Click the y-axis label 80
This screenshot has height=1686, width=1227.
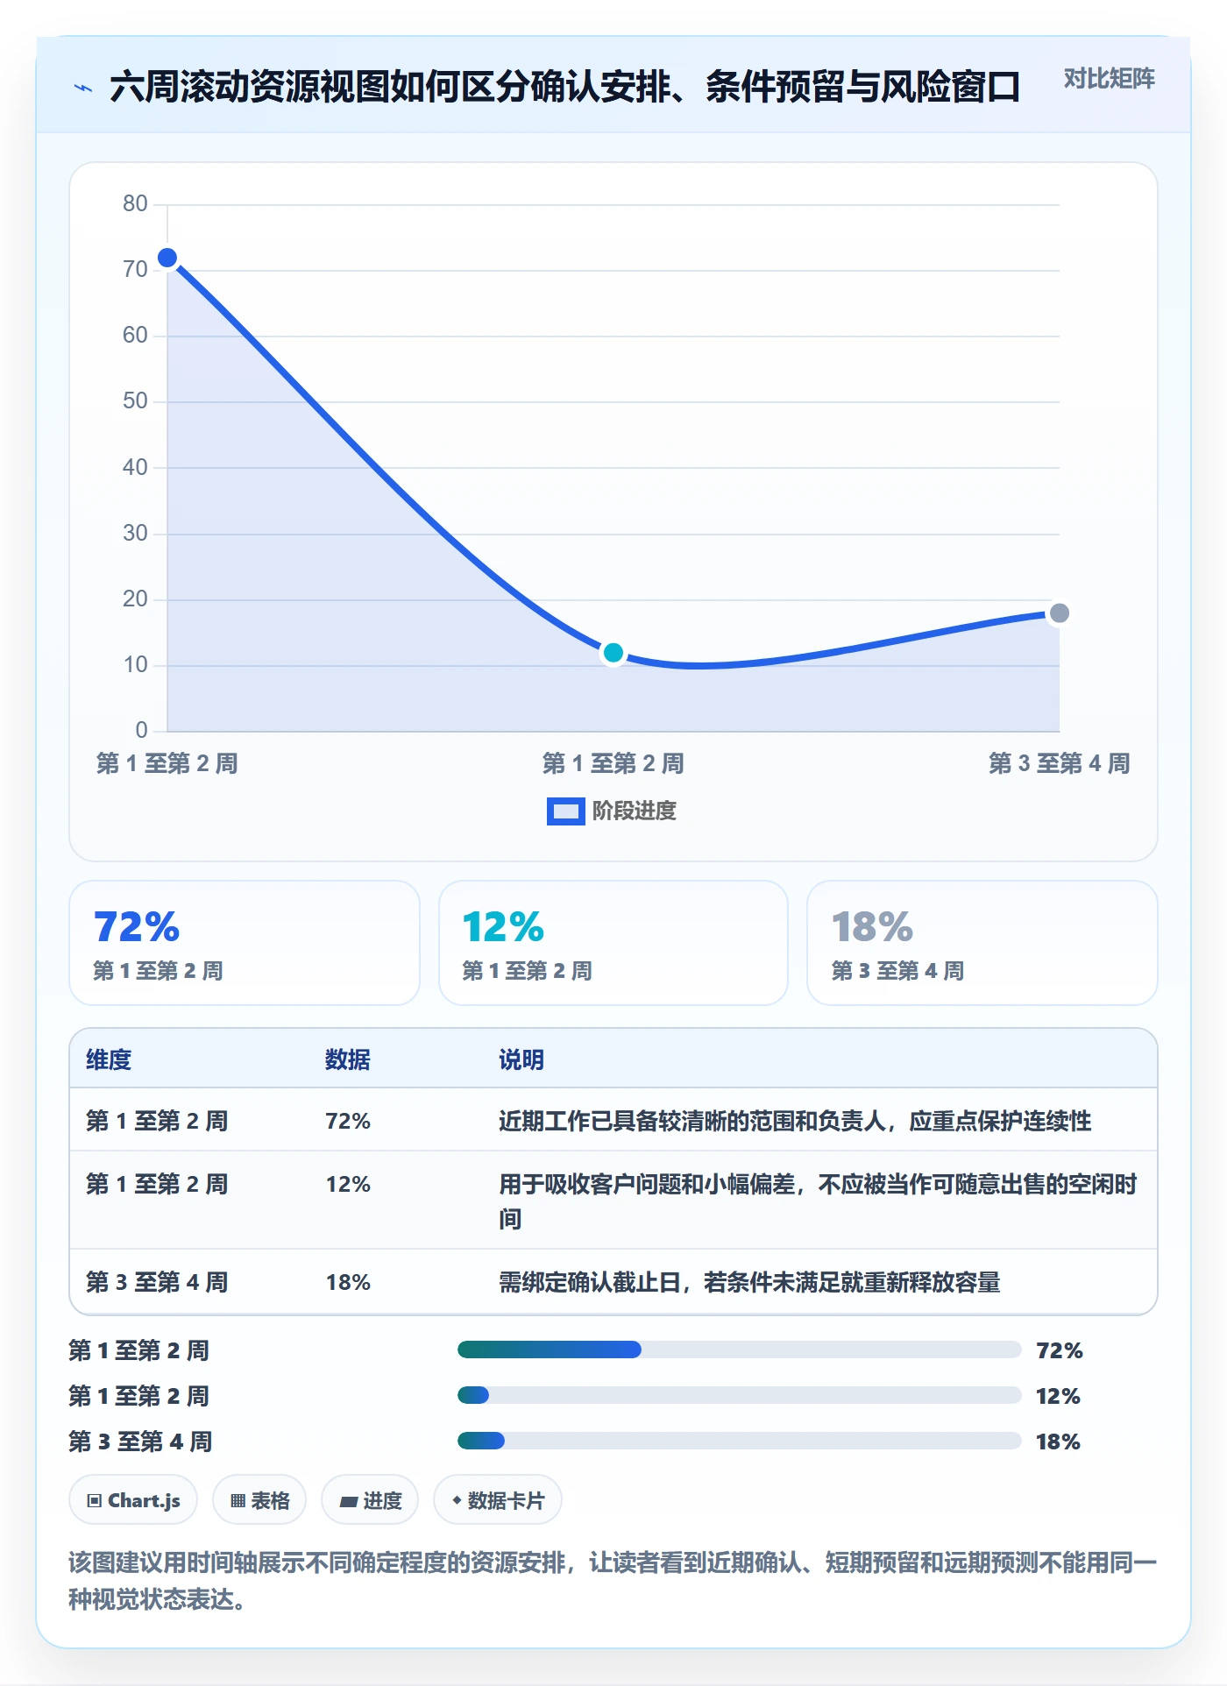(x=135, y=203)
